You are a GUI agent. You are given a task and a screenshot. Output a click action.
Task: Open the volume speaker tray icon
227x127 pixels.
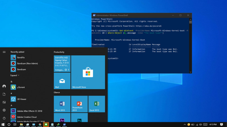point(201,124)
